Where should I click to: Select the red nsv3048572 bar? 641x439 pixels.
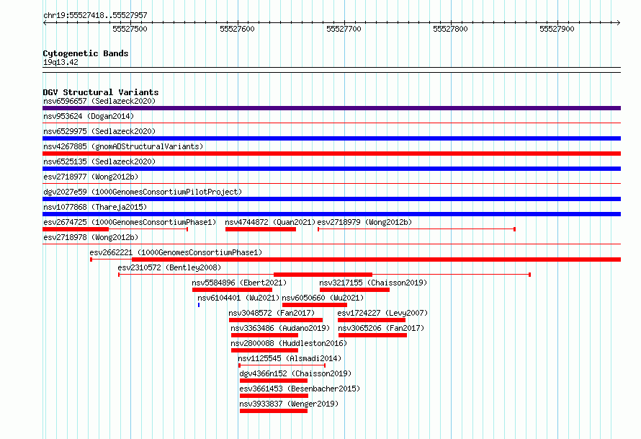[276, 320]
